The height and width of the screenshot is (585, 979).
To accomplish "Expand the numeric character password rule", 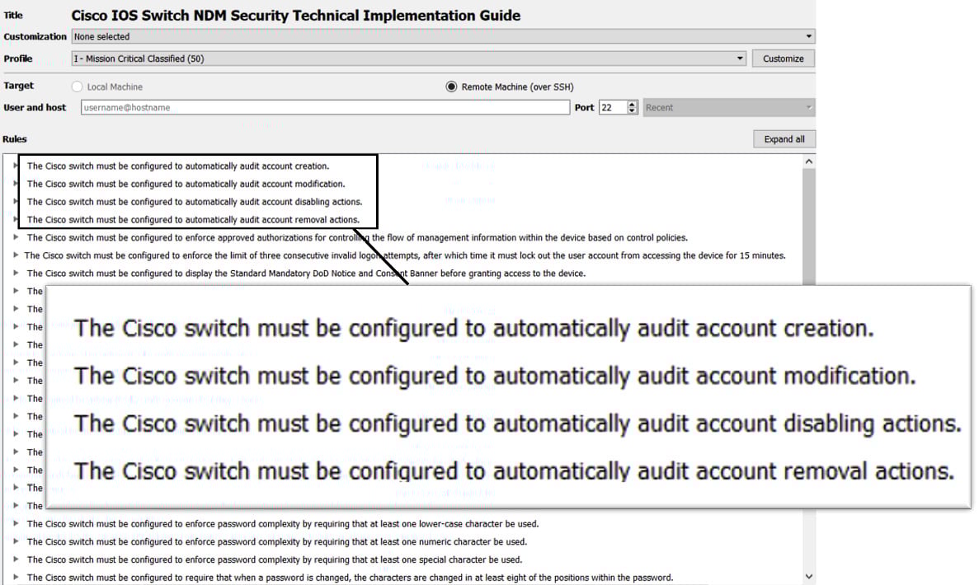I will (x=16, y=541).
